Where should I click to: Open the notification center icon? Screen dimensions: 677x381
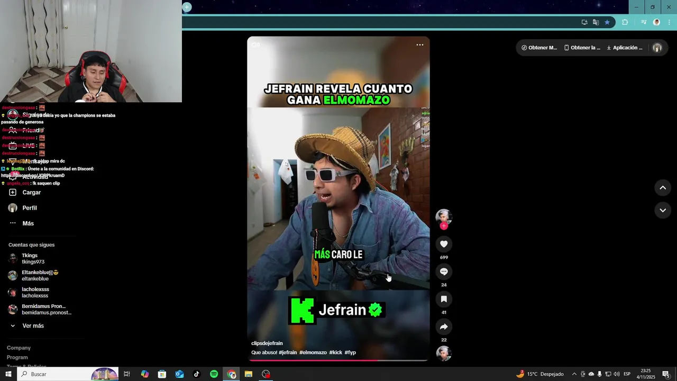666,374
